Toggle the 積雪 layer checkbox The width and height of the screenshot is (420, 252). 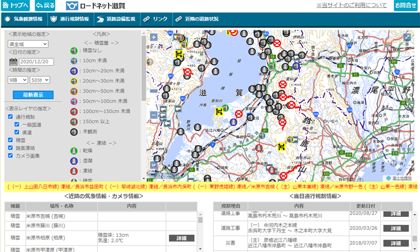(x=10, y=140)
